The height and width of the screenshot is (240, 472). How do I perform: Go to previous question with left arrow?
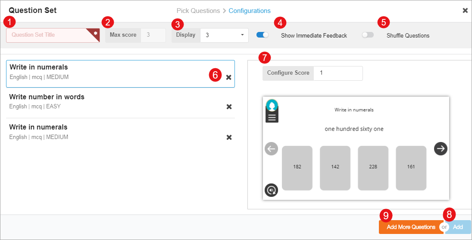click(x=271, y=149)
